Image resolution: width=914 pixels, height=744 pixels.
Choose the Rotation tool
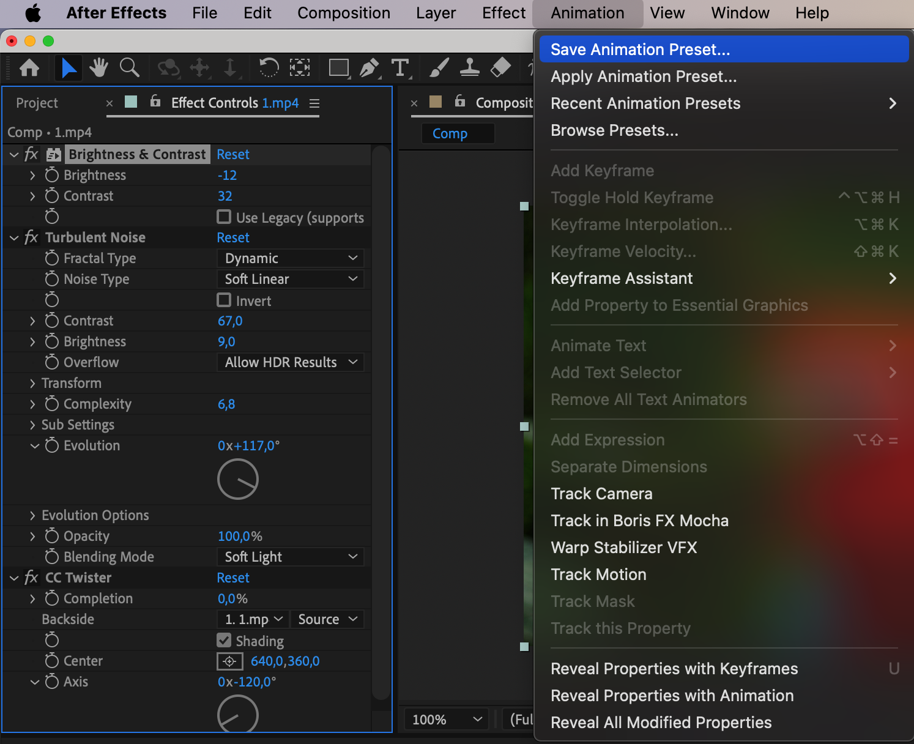269,67
